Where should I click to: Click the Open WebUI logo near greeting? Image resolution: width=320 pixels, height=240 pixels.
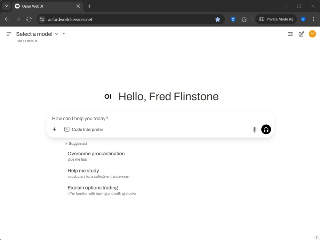(108, 96)
